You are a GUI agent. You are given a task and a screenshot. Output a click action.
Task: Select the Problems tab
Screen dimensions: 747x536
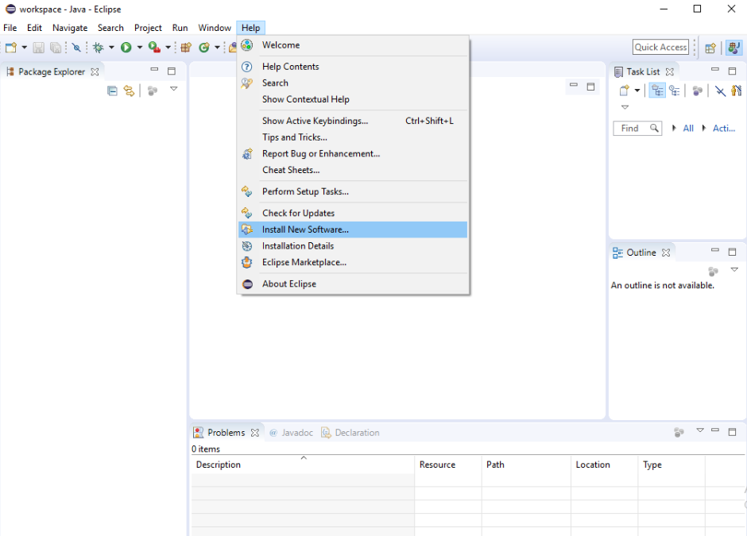pos(226,433)
